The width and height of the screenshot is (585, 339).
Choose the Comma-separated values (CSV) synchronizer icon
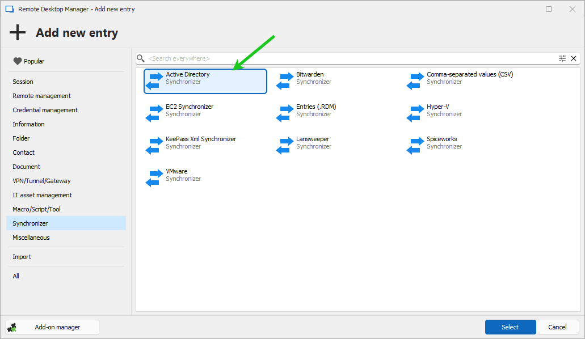[x=414, y=80]
